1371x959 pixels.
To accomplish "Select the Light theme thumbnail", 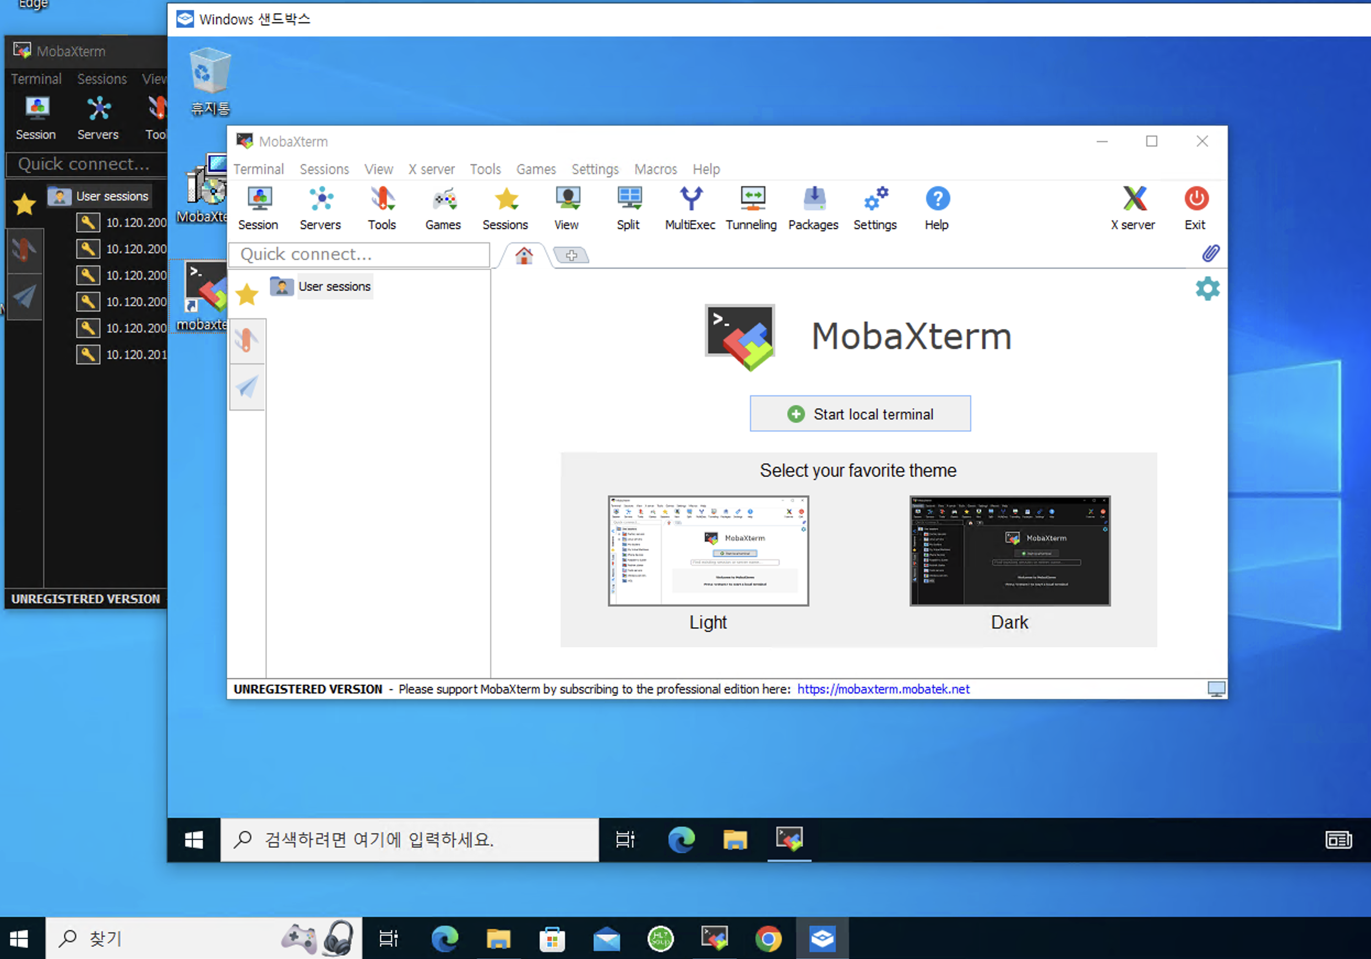I will coord(708,551).
